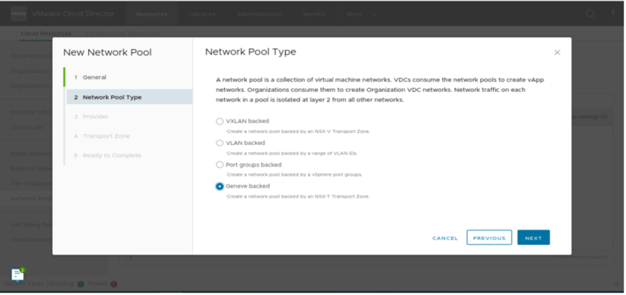The width and height of the screenshot is (626, 295).
Task: Go to the Libraries menu
Action: tap(202, 13)
